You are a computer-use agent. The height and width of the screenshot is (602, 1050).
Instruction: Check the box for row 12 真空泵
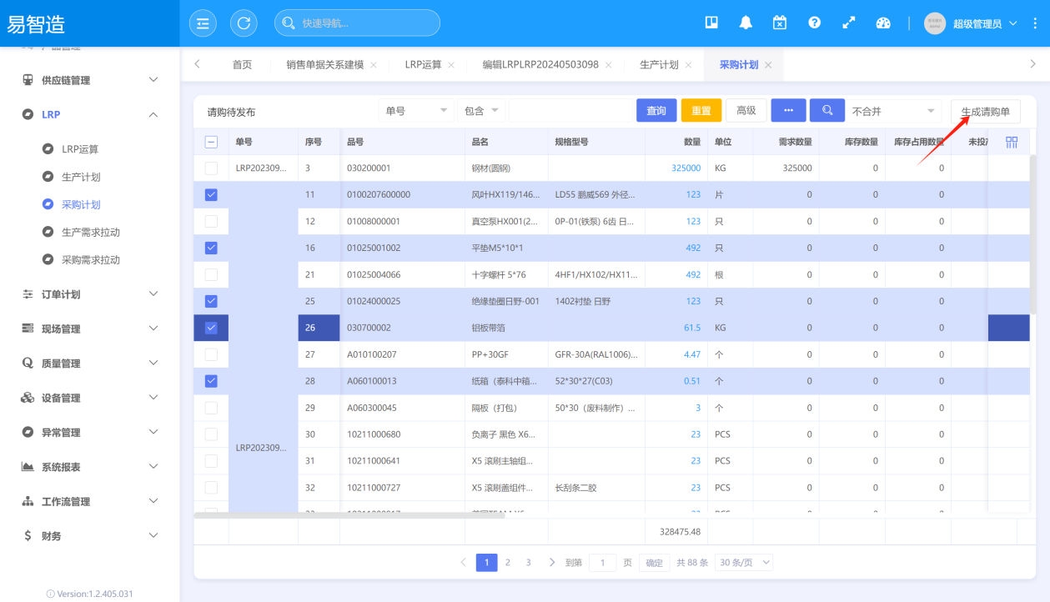pyautogui.click(x=211, y=221)
